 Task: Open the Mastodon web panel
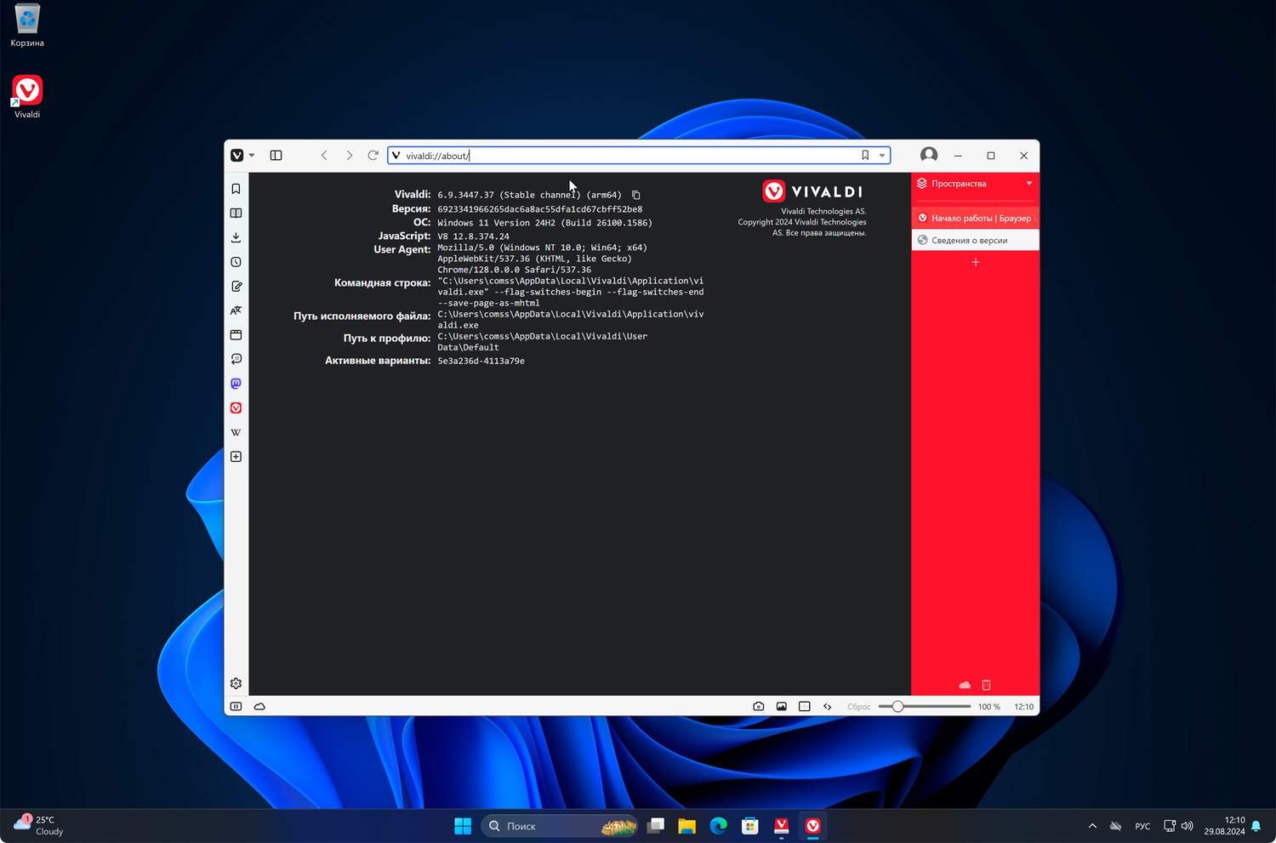tap(236, 384)
